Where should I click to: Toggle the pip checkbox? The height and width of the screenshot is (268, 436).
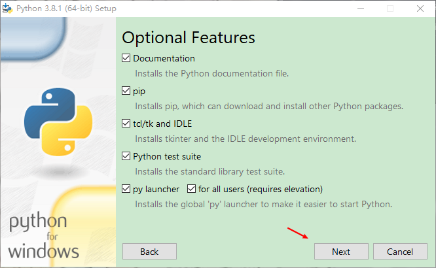pyautogui.click(x=126, y=91)
